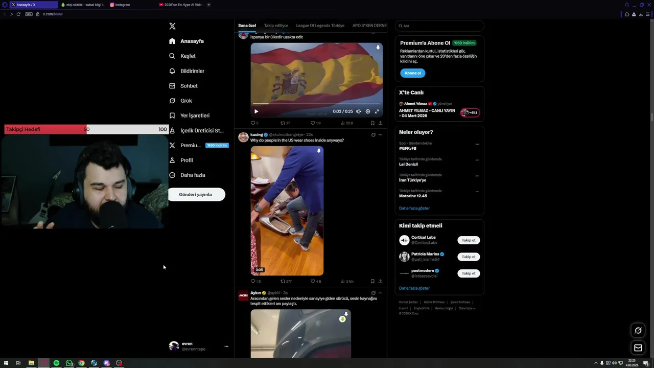Follow Patricia Marins with Takip et

[x=469, y=257]
